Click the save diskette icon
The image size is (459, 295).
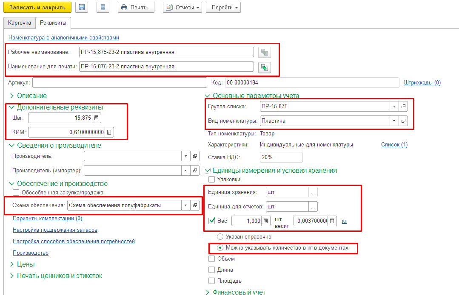click(82, 7)
